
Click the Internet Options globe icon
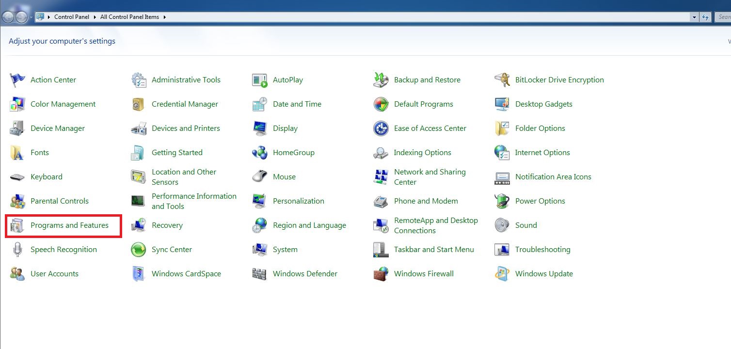click(x=502, y=153)
